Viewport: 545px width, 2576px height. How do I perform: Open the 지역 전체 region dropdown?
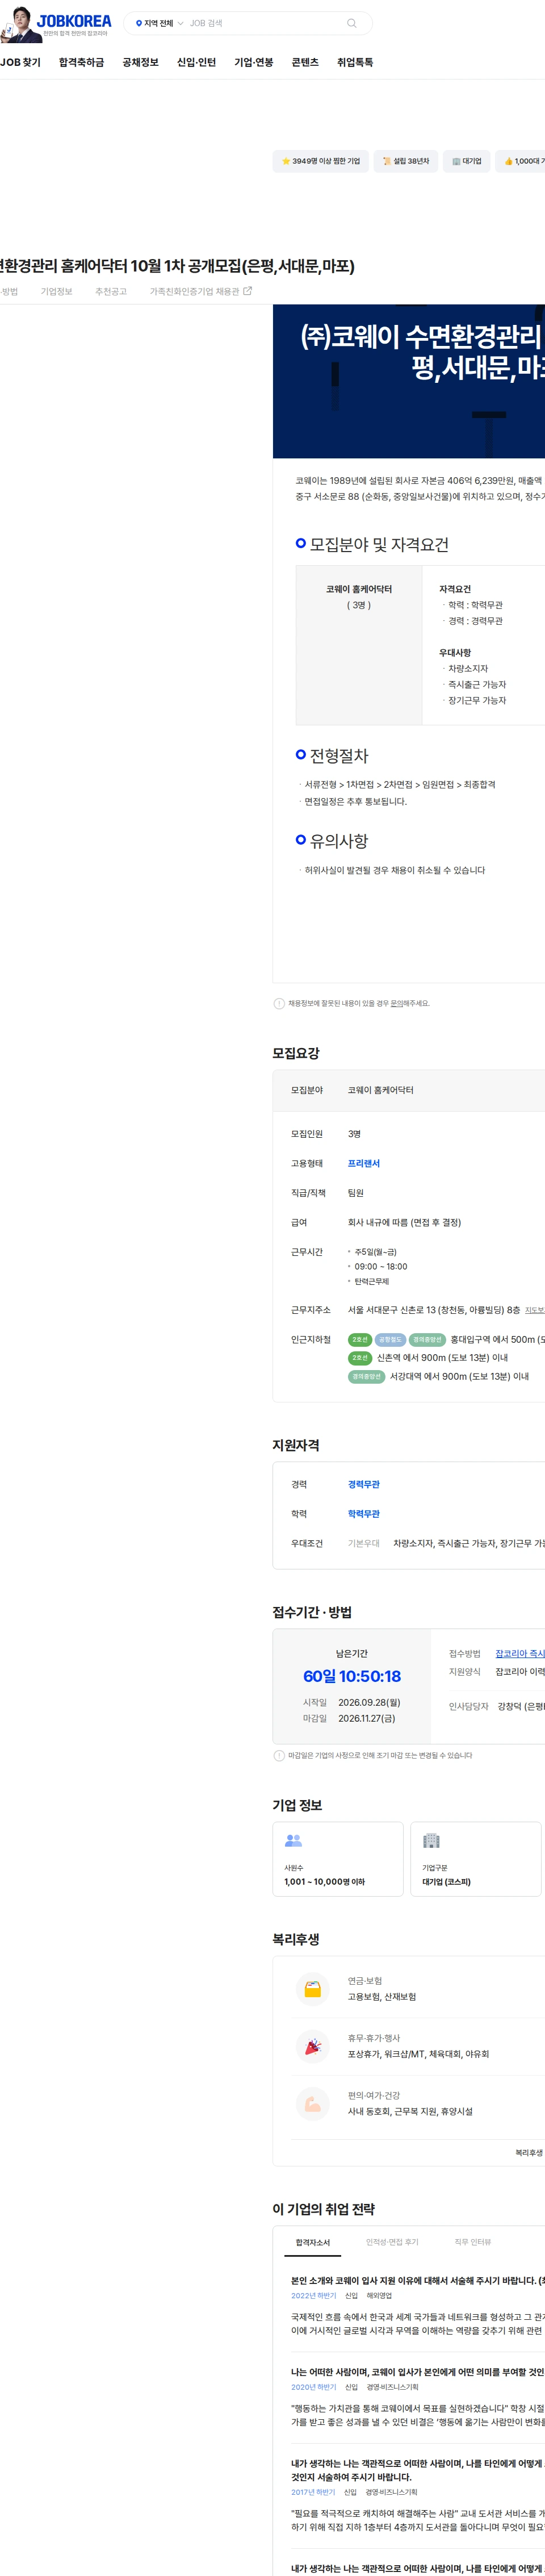159,23
